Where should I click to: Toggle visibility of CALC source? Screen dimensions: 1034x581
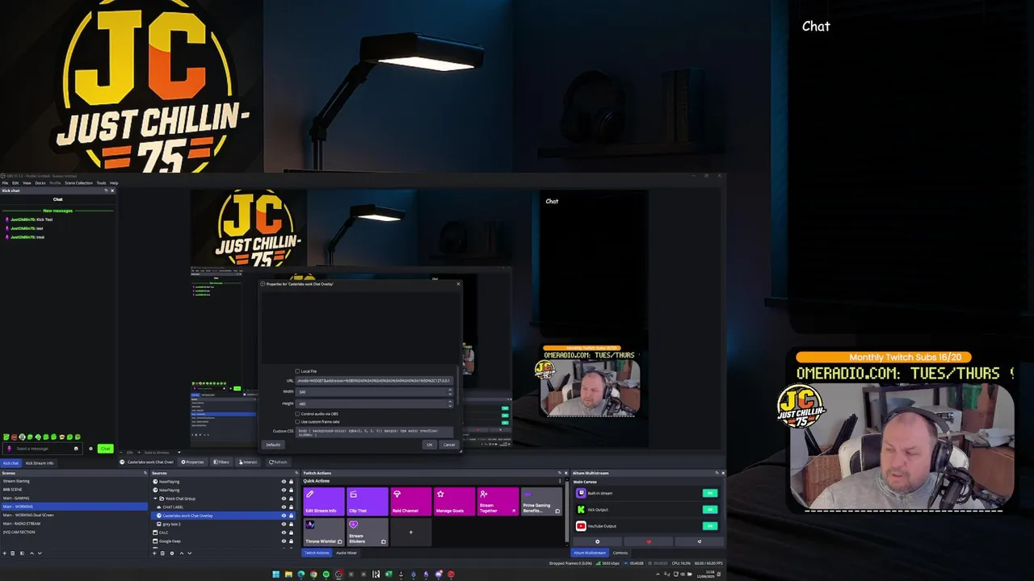(x=284, y=533)
